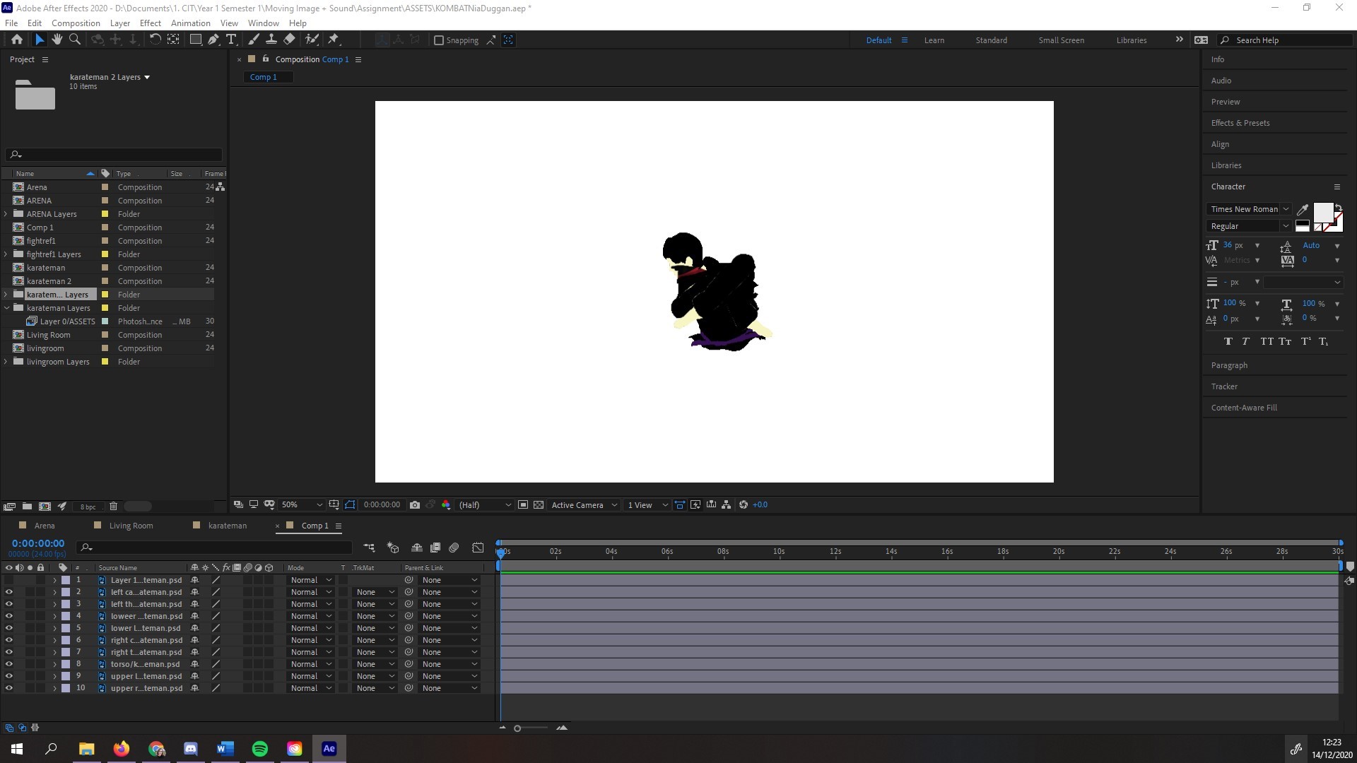The image size is (1357, 763).
Task: Open the Animation menu
Action: (x=190, y=23)
